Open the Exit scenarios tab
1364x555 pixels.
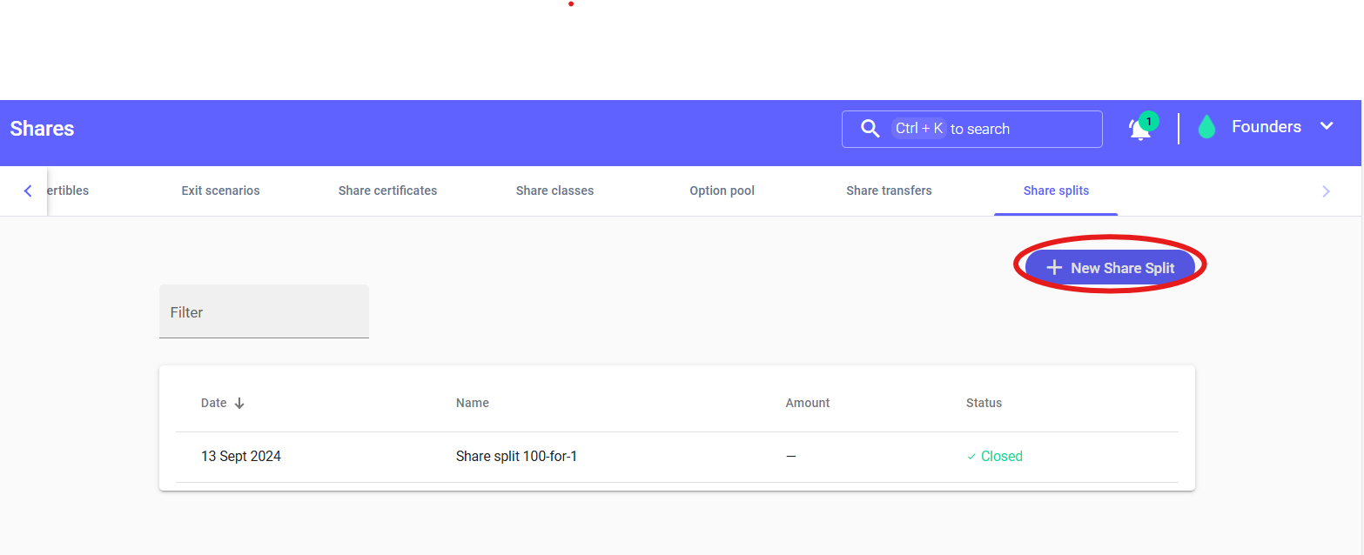[220, 191]
